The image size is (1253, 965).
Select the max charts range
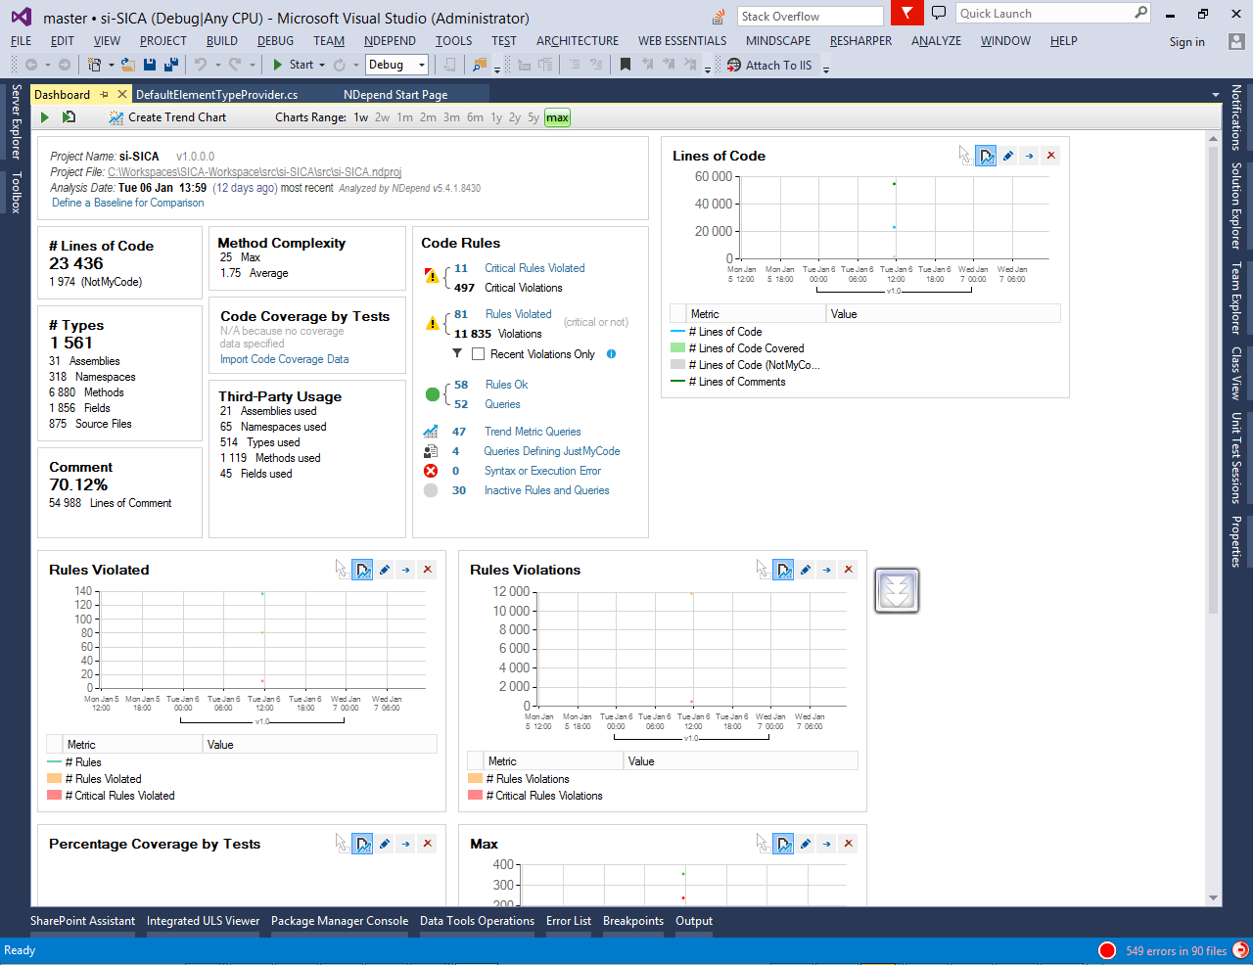coord(558,117)
